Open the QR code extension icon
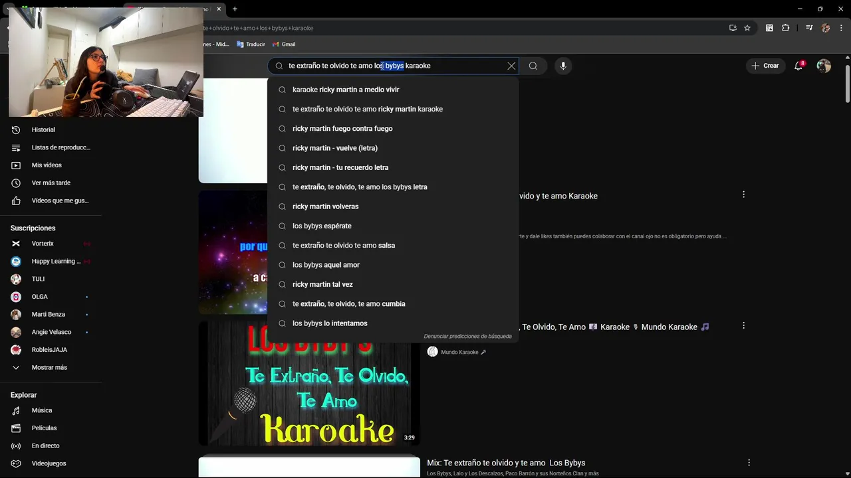 coord(769,28)
